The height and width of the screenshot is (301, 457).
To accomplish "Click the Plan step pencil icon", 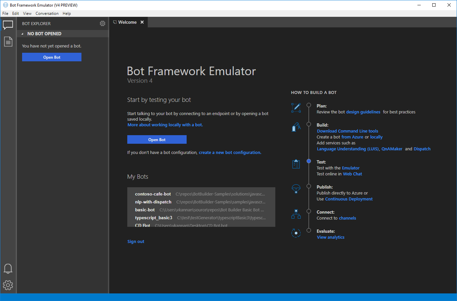I will (296, 108).
